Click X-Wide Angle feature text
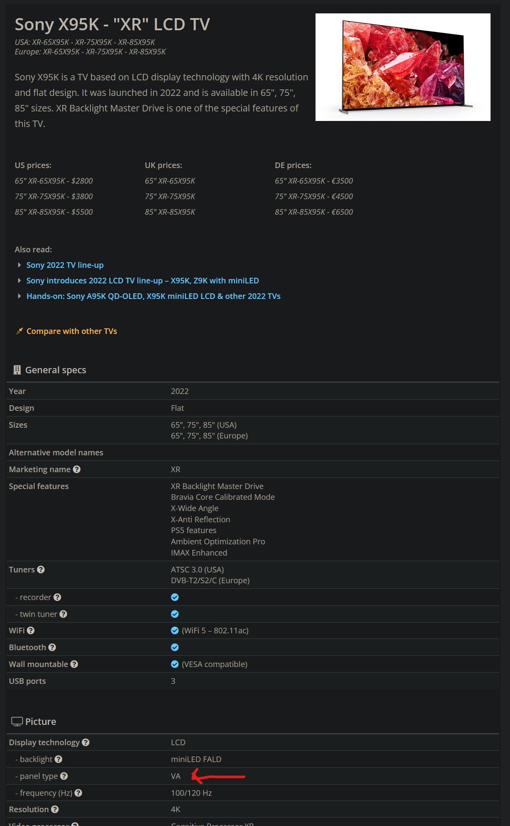Viewport: 510px width, 826px height. click(x=194, y=508)
